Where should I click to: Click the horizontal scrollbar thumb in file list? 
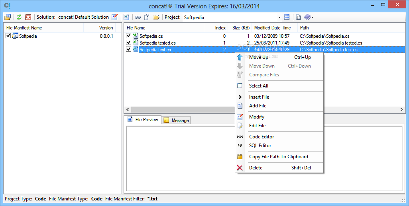click(183, 110)
